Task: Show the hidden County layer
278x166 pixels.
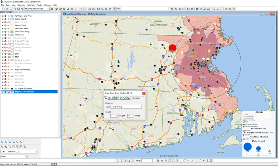Action: tap(5, 51)
